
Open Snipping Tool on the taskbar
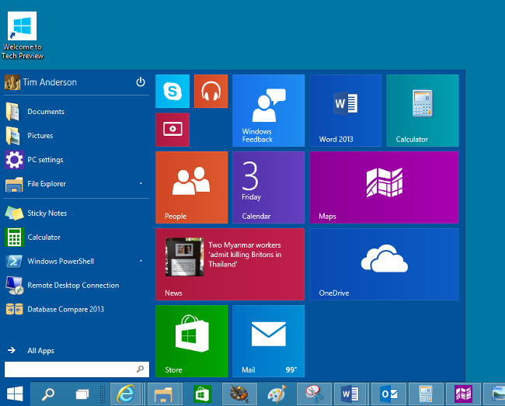(314, 394)
